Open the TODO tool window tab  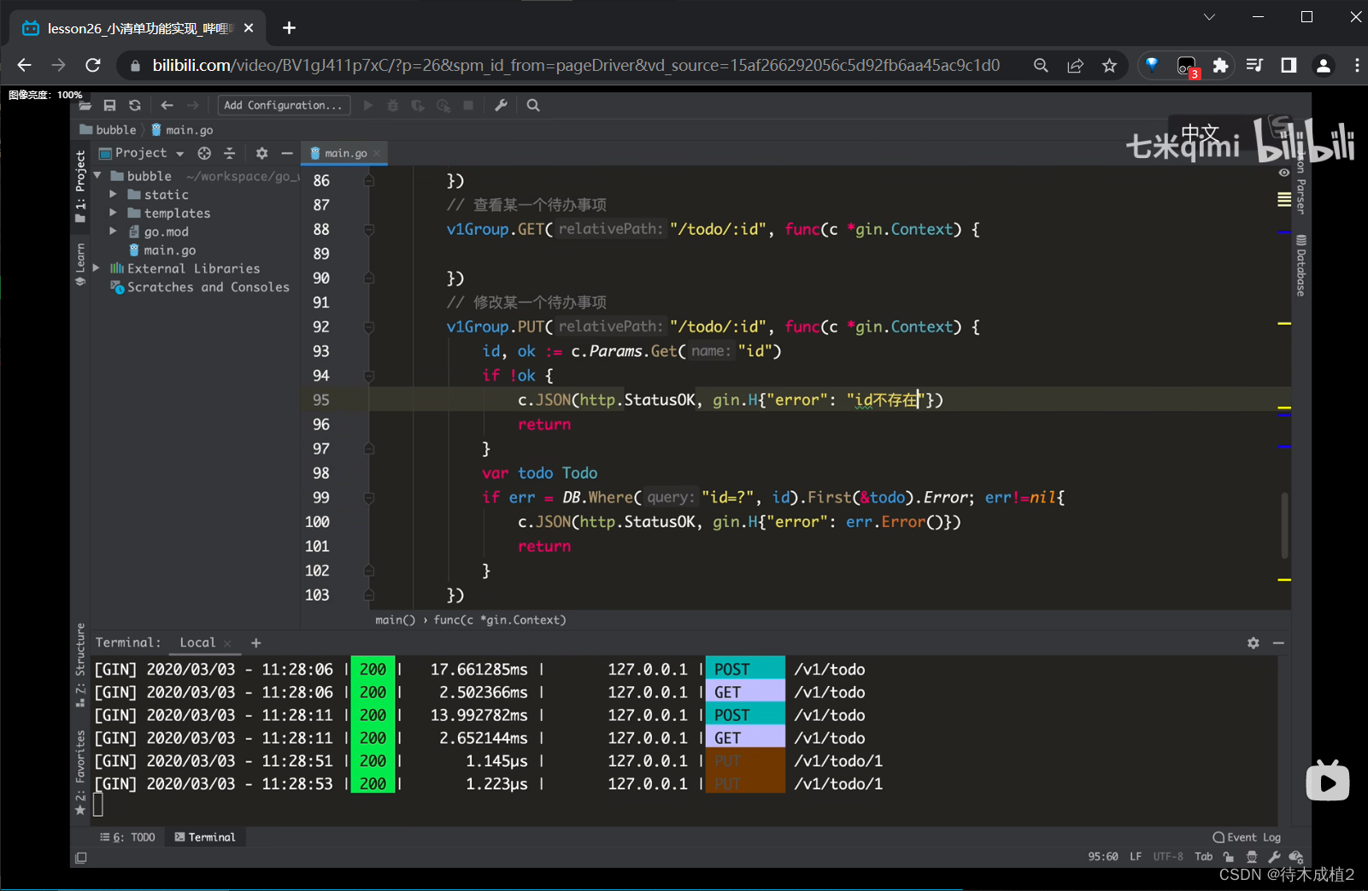pos(128,837)
